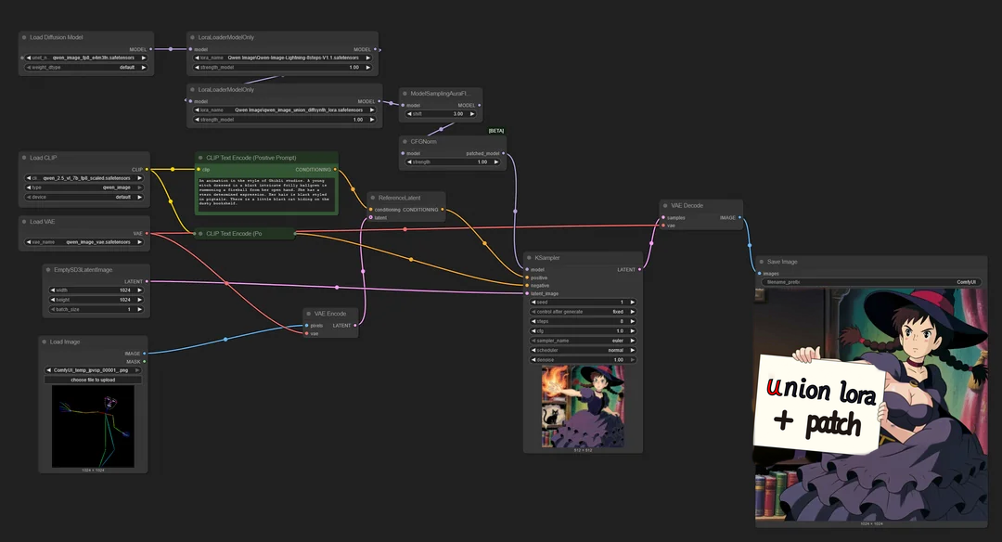This screenshot has height=542, width=1002.
Task: Click the ReferenceLatent node collapse dot
Action: [x=373, y=198]
